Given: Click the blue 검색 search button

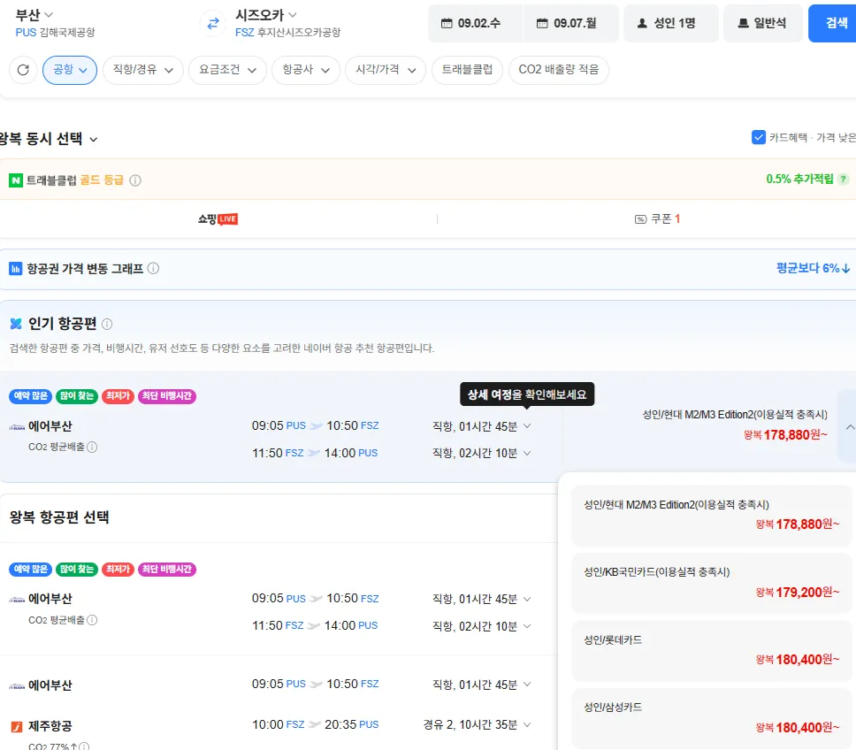Looking at the screenshot, I should [x=834, y=24].
